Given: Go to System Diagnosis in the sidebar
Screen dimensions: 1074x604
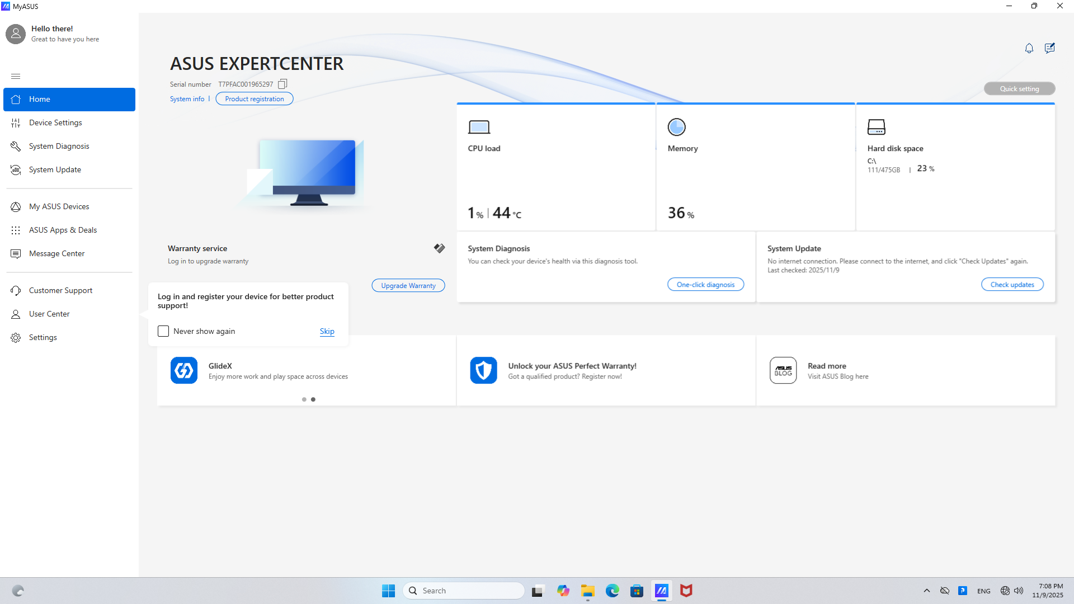Looking at the screenshot, I should [x=59, y=146].
